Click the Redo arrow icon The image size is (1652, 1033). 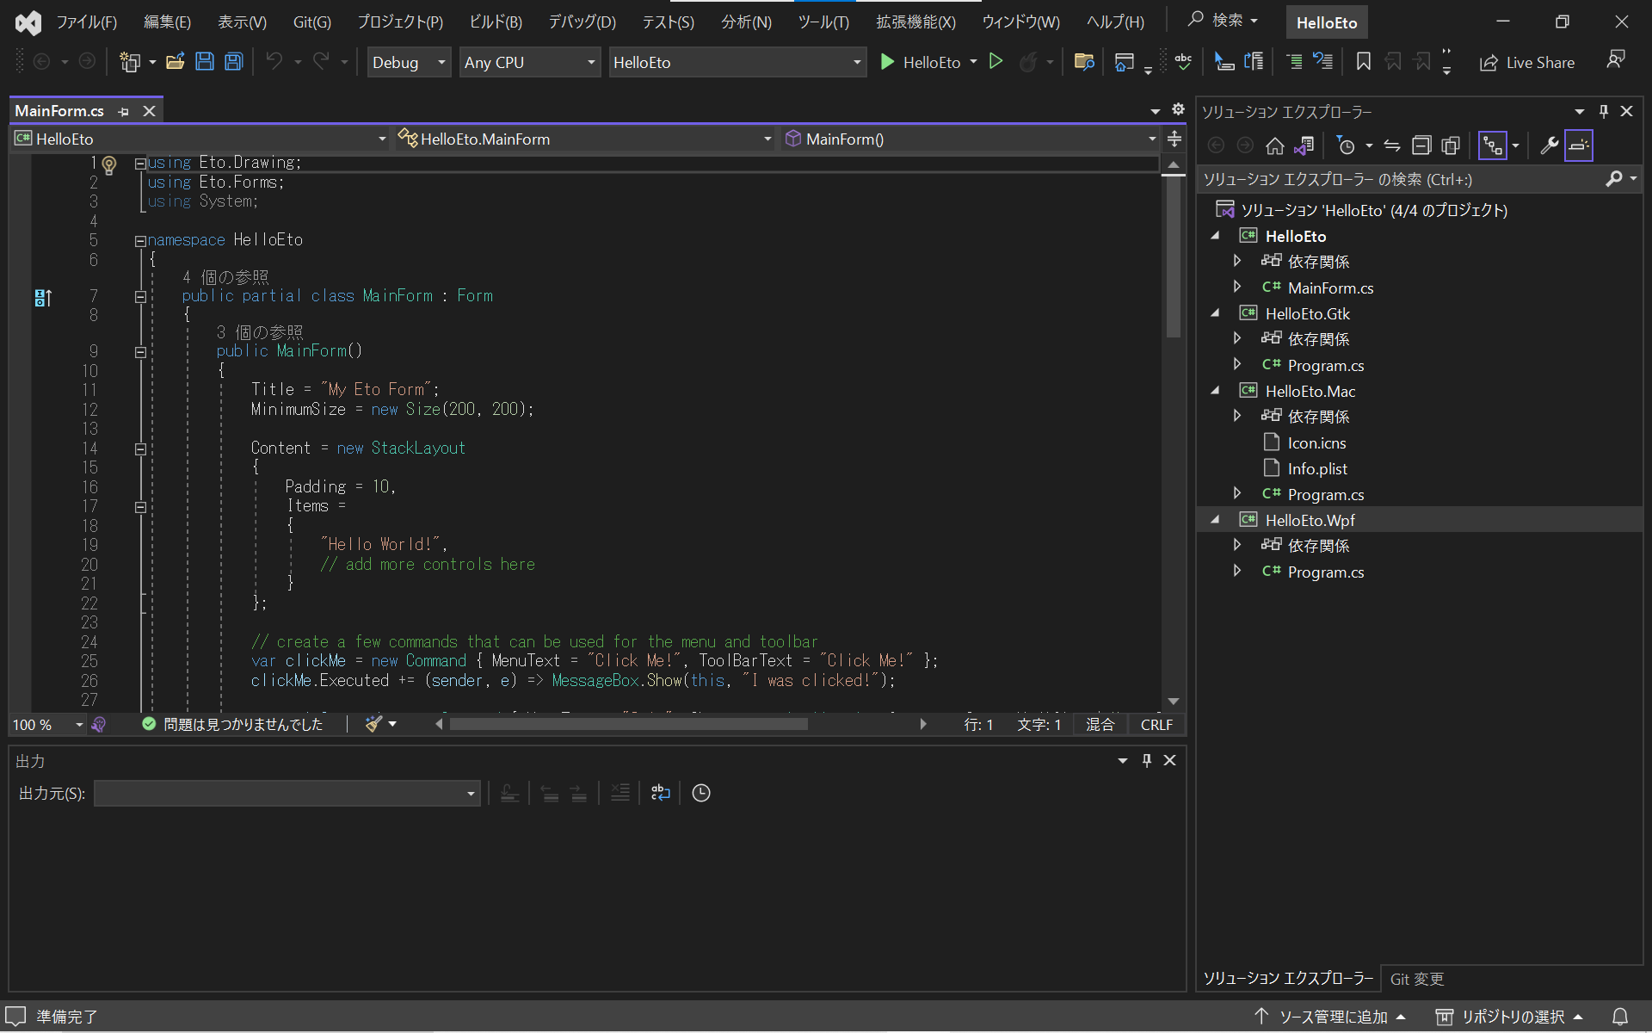tap(321, 62)
